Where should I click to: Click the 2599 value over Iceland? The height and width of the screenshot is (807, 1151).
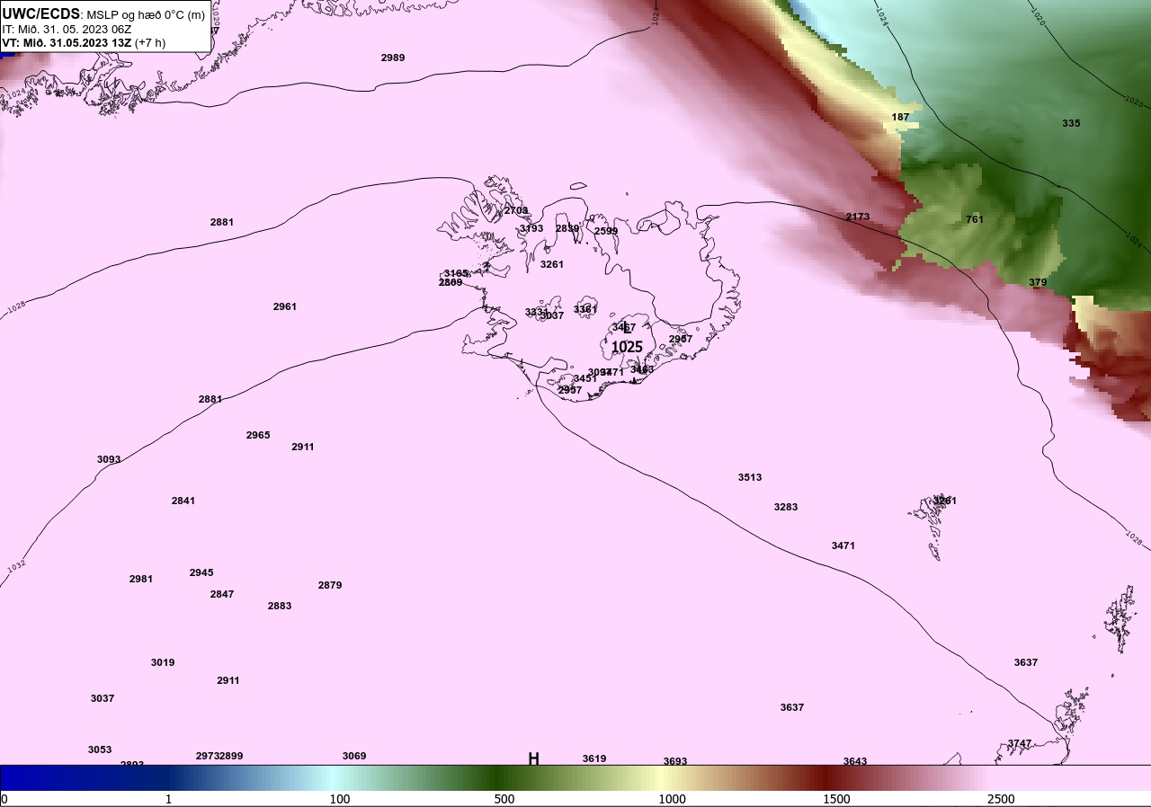[x=606, y=231]
